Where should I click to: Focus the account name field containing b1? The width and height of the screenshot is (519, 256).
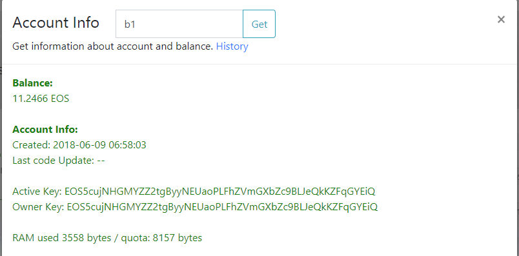[x=179, y=24]
